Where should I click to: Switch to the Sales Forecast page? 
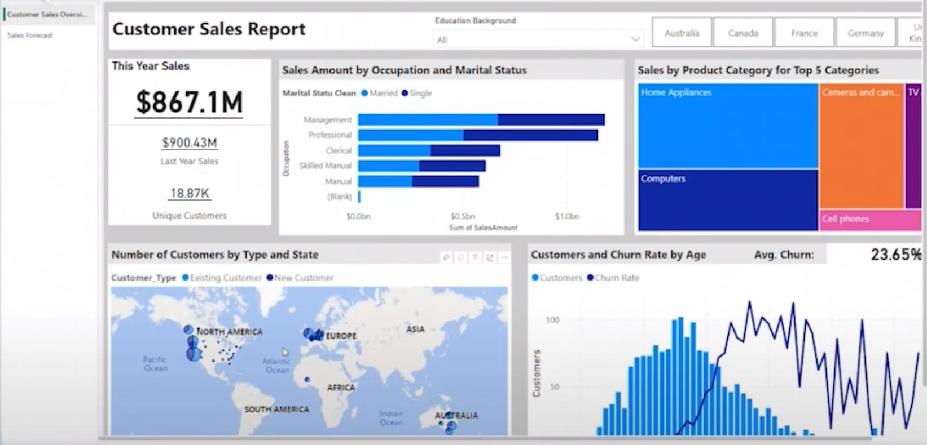click(30, 35)
